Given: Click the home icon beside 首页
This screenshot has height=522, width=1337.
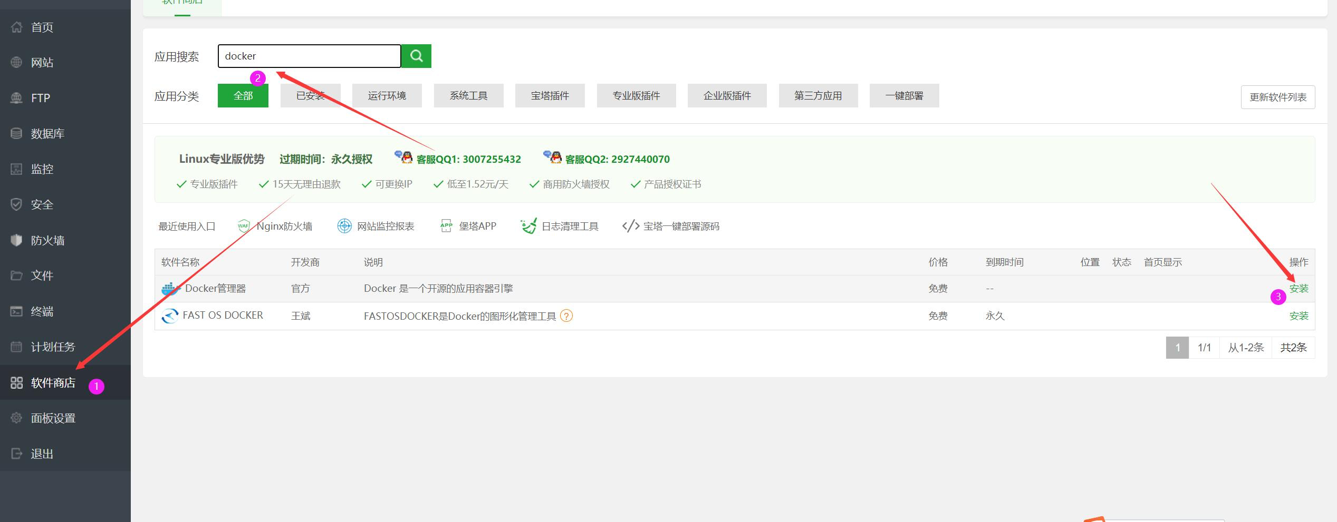Looking at the screenshot, I should (x=16, y=27).
